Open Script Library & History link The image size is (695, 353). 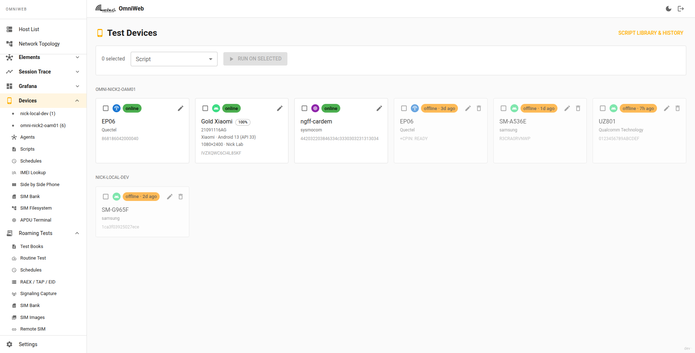coord(650,33)
